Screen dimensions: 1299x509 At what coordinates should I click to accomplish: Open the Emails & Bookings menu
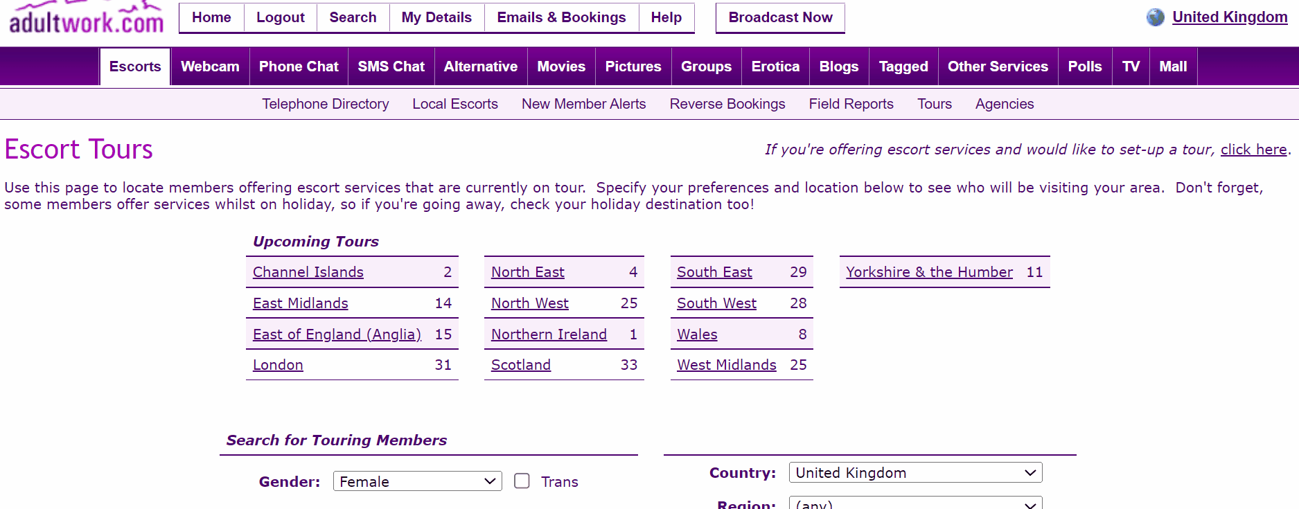pyautogui.click(x=561, y=17)
